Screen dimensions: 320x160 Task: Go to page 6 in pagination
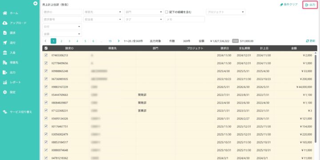(93, 41)
